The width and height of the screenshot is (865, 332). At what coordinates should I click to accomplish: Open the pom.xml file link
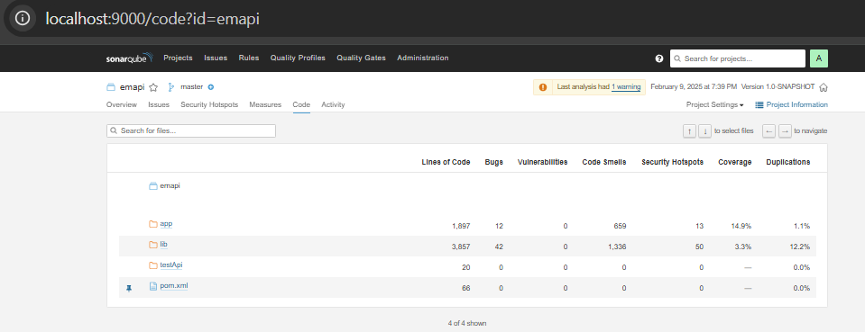point(174,286)
